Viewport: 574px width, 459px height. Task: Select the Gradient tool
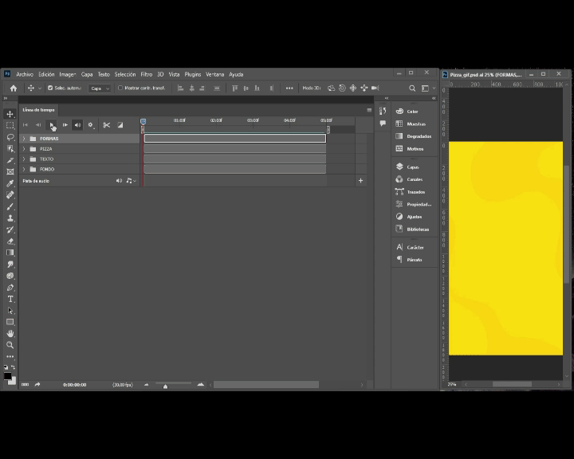10,253
